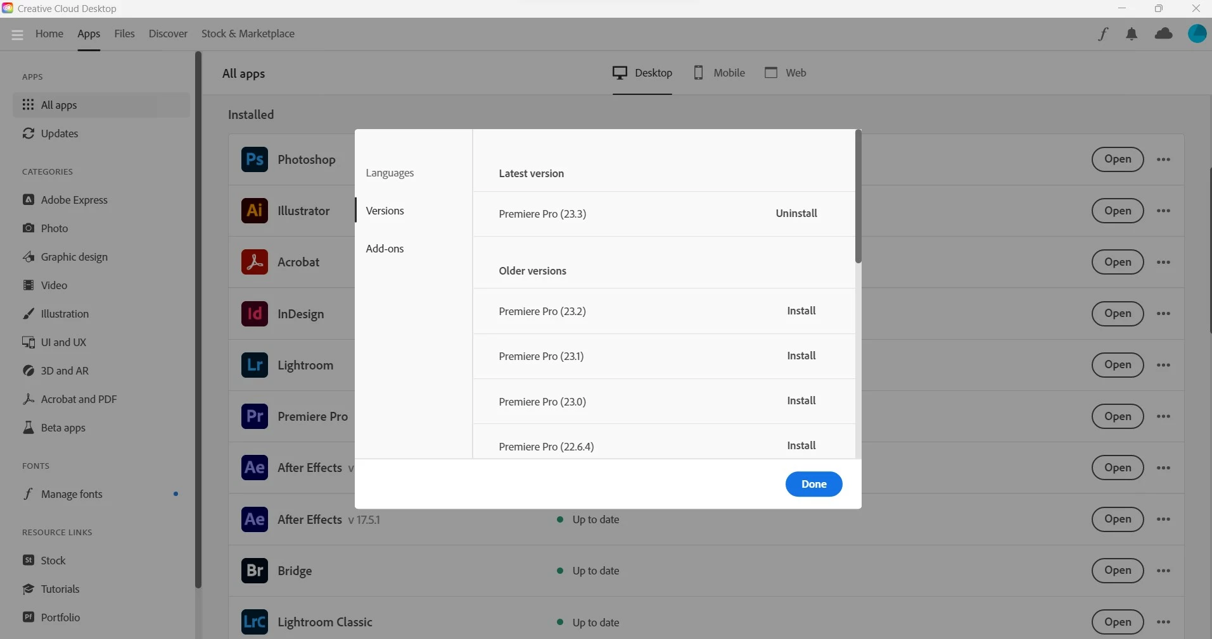
Task: Open Stock & Marketplace tab
Action: pyautogui.click(x=248, y=34)
